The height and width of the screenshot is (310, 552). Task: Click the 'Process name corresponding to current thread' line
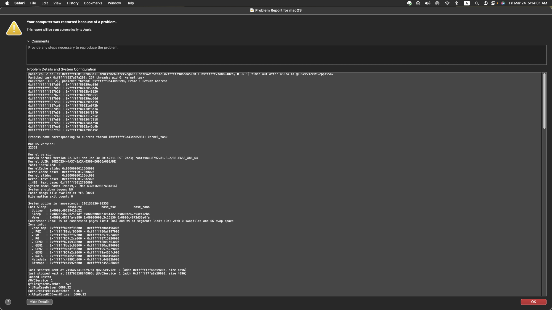coord(98,137)
